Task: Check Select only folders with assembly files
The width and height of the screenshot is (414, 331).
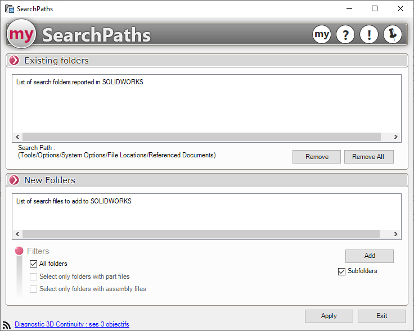Action: tap(33, 289)
